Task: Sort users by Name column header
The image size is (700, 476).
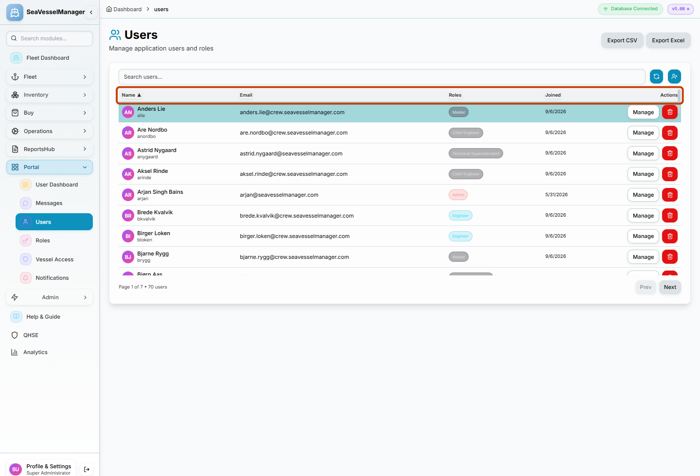Action: coord(131,95)
